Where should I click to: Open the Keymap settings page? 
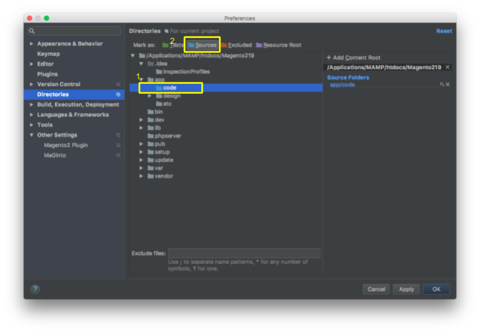(48, 54)
